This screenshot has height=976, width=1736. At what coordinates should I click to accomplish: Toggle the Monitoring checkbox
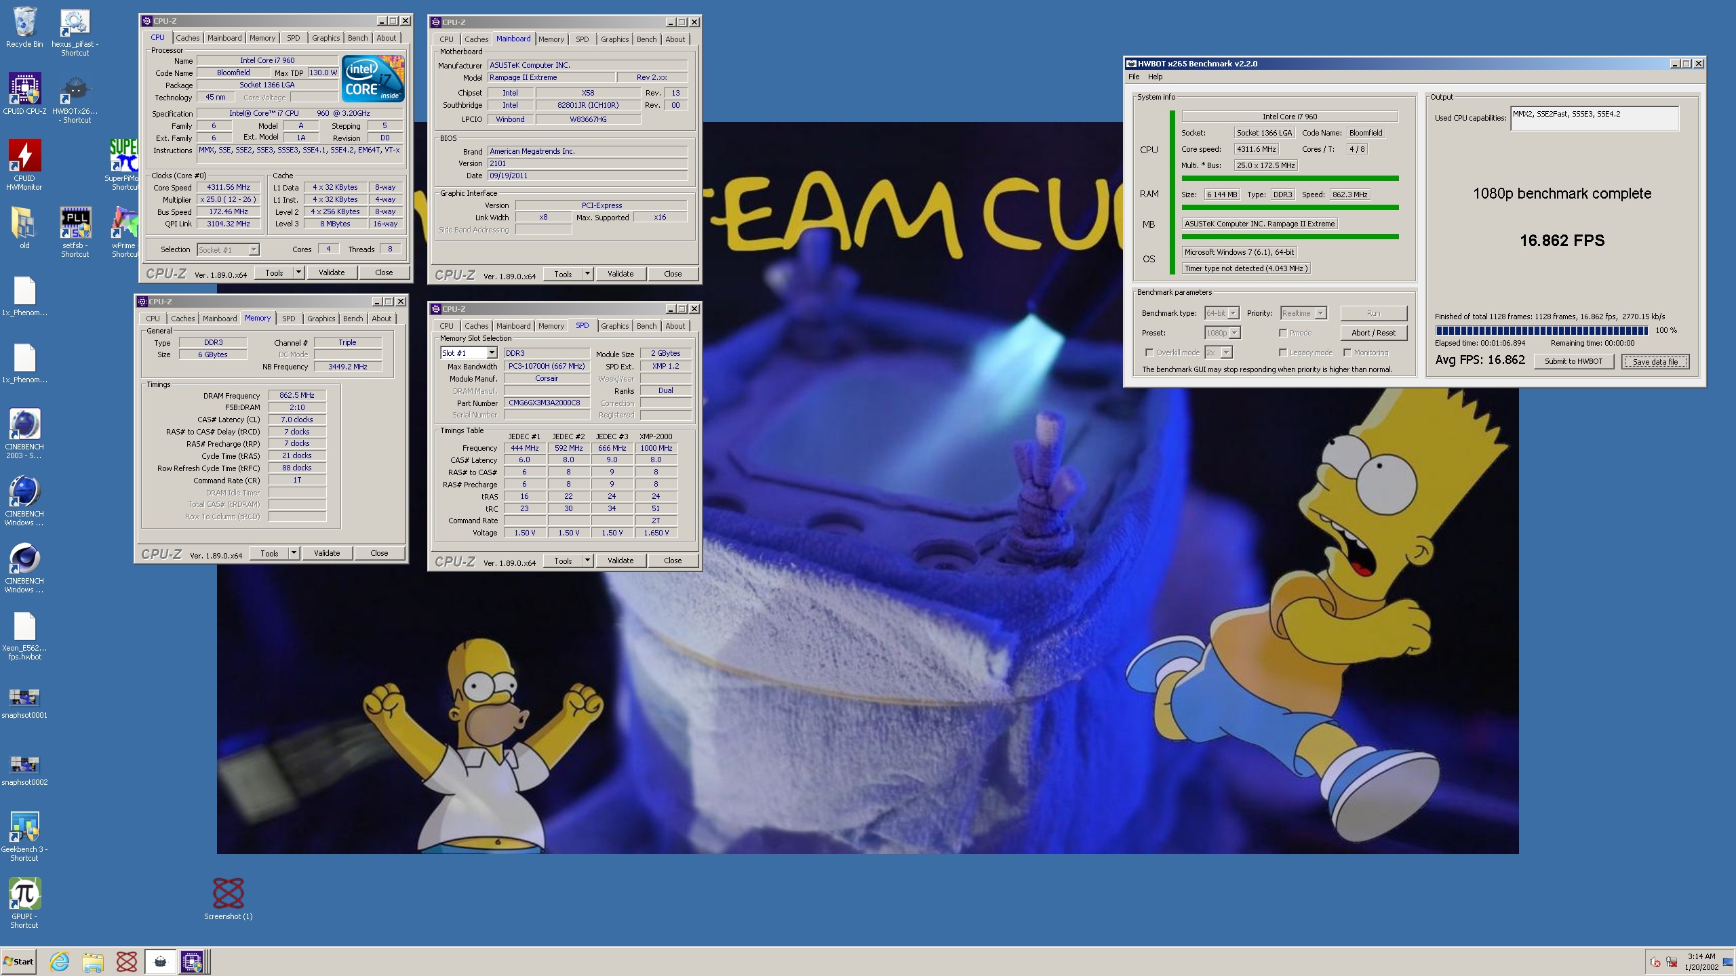1347,352
